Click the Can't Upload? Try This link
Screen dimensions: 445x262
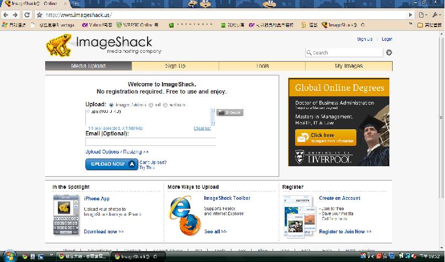153,165
